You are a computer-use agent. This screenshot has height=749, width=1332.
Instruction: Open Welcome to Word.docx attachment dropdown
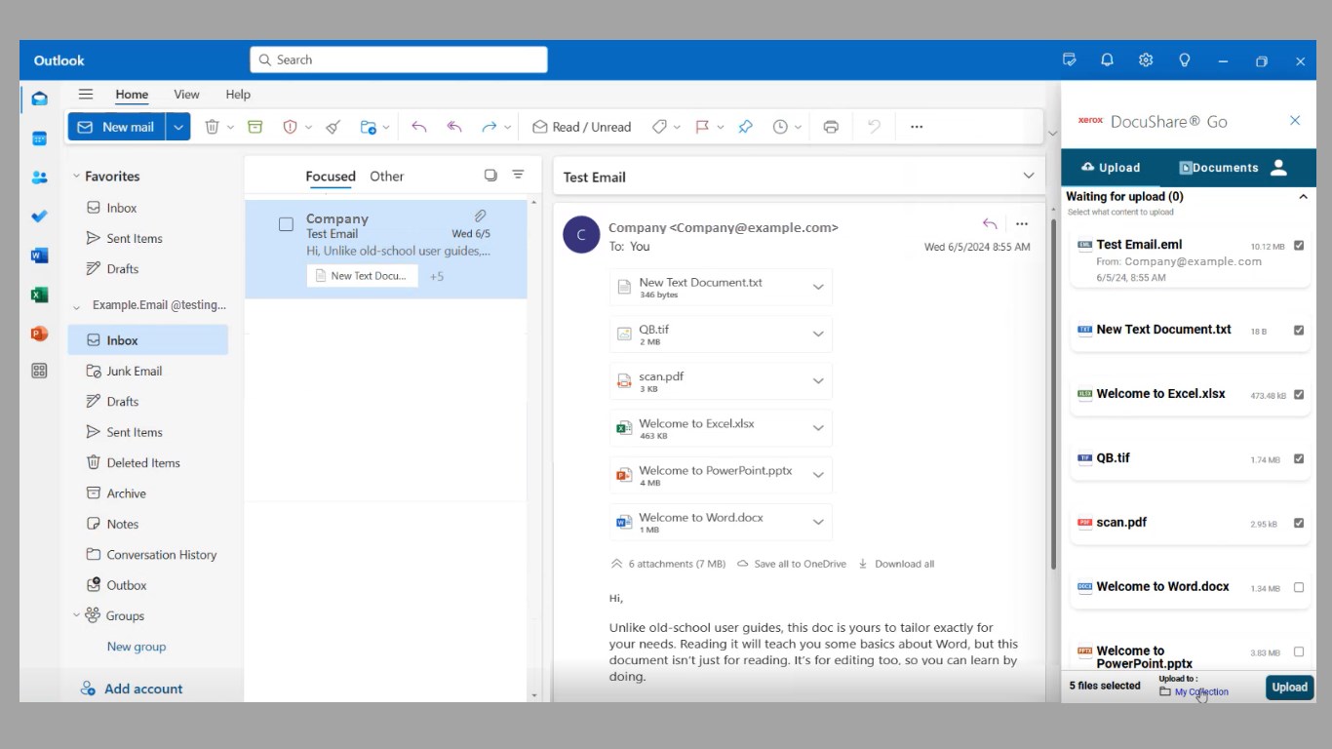click(x=818, y=522)
